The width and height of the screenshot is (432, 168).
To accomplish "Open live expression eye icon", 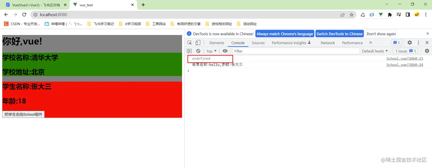I will pyautogui.click(x=225, y=51).
